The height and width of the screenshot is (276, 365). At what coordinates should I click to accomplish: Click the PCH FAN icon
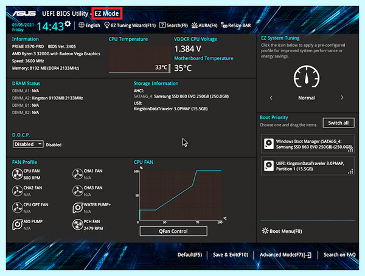(77, 224)
